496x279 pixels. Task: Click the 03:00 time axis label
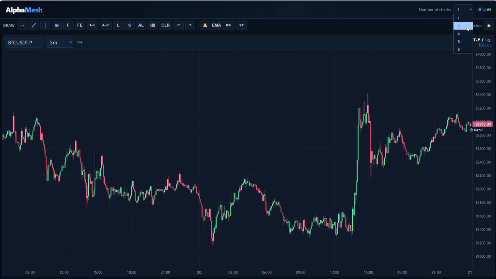(233, 272)
